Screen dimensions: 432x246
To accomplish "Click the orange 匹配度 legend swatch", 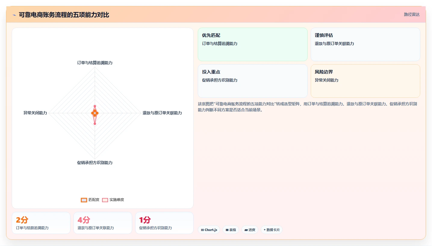I will [x=84, y=200].
